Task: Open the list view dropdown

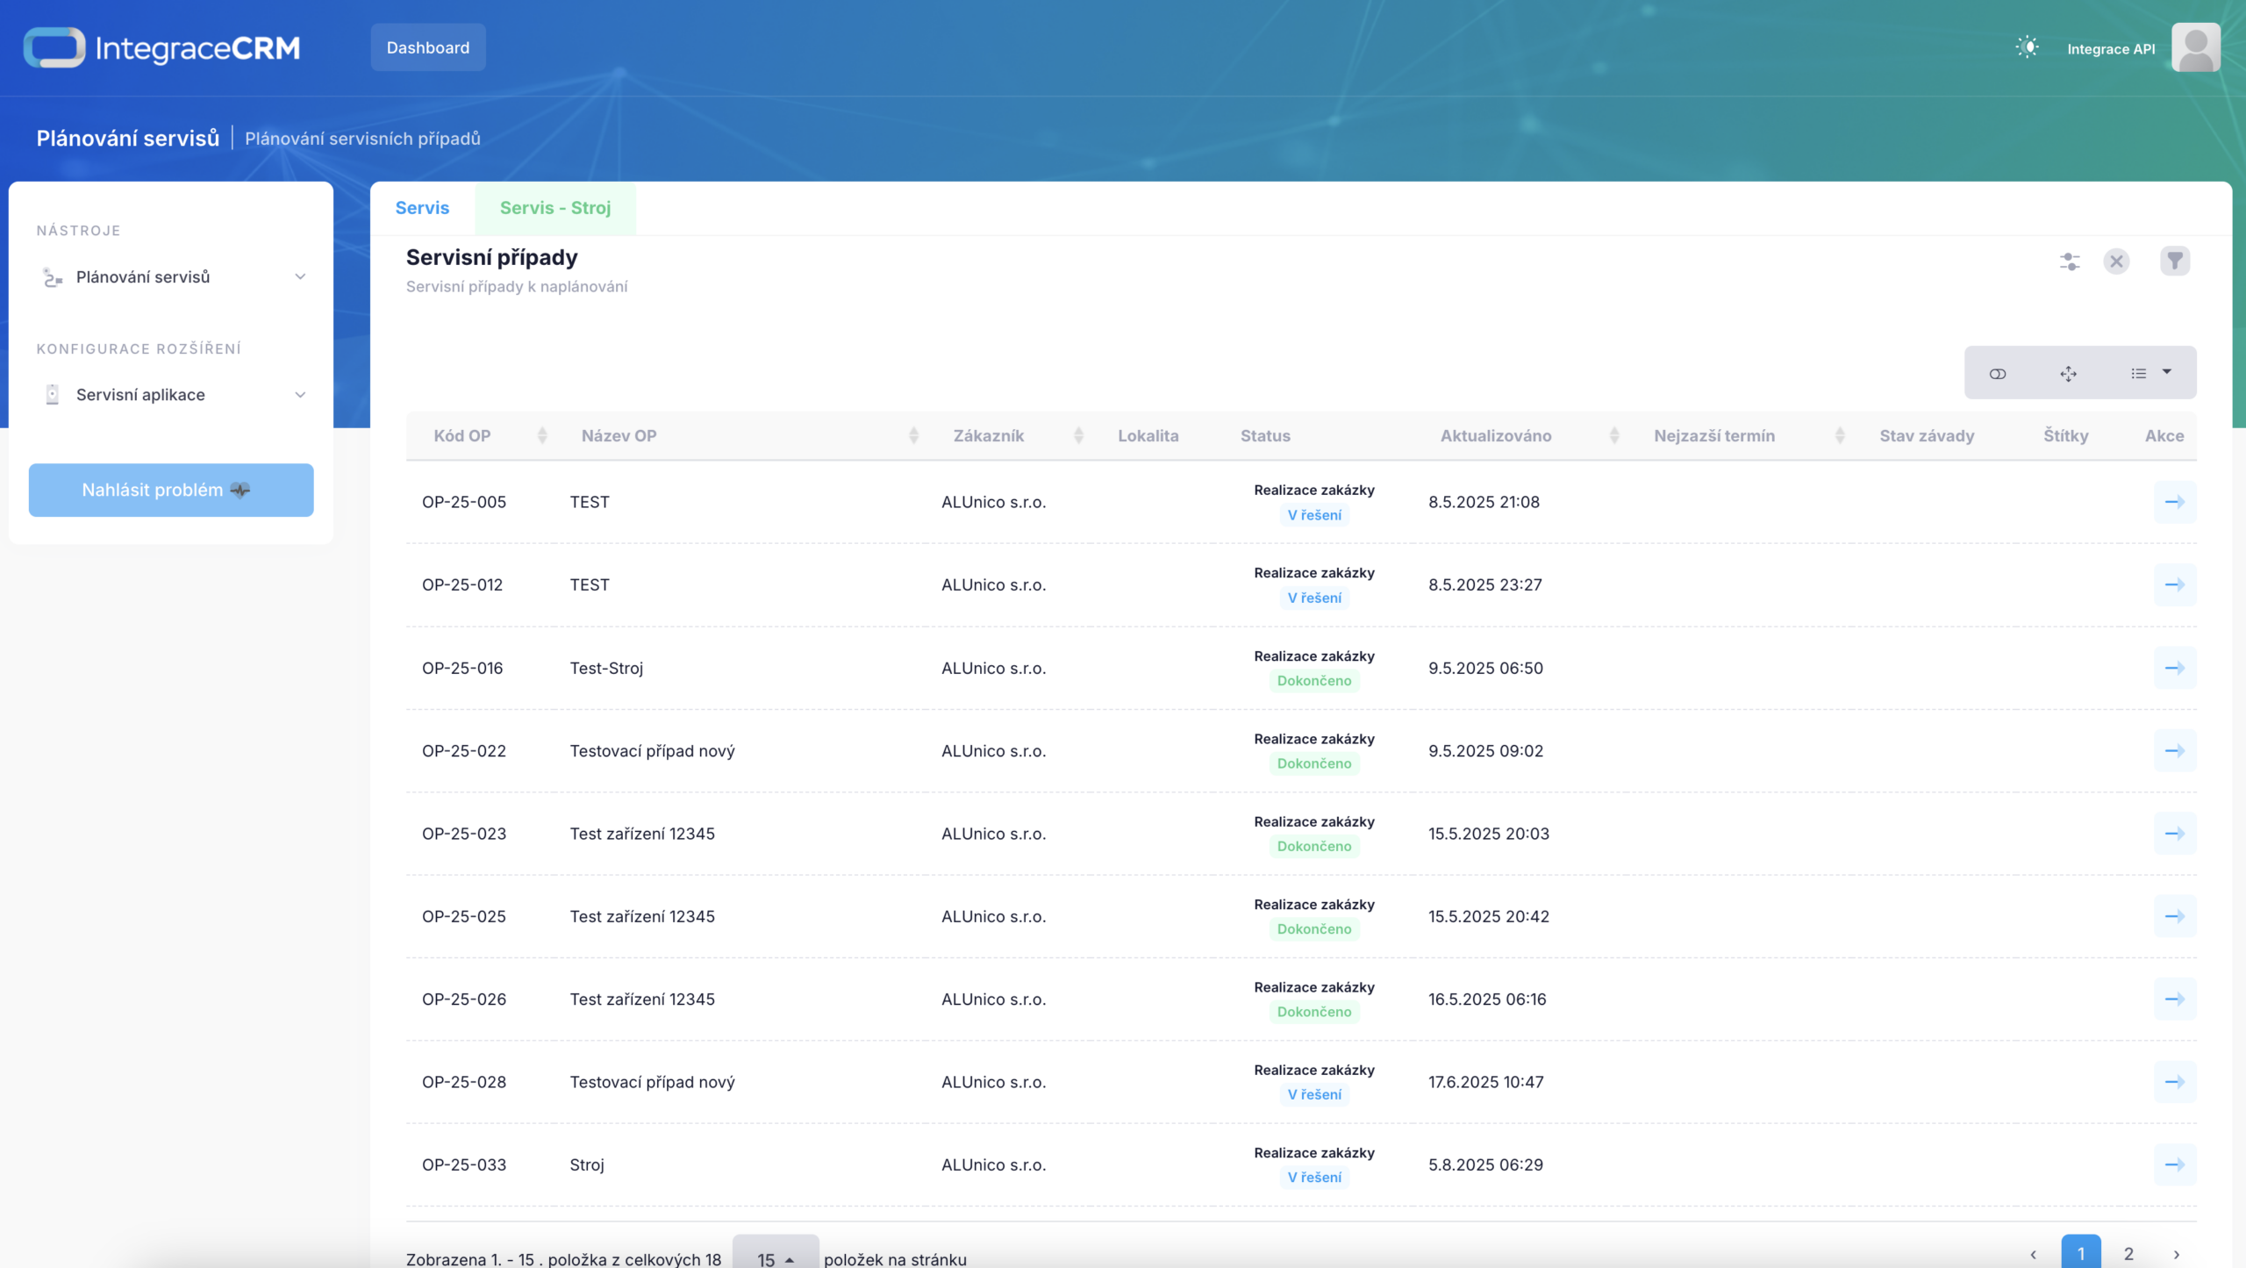Action: click(x=2150, y=374)
